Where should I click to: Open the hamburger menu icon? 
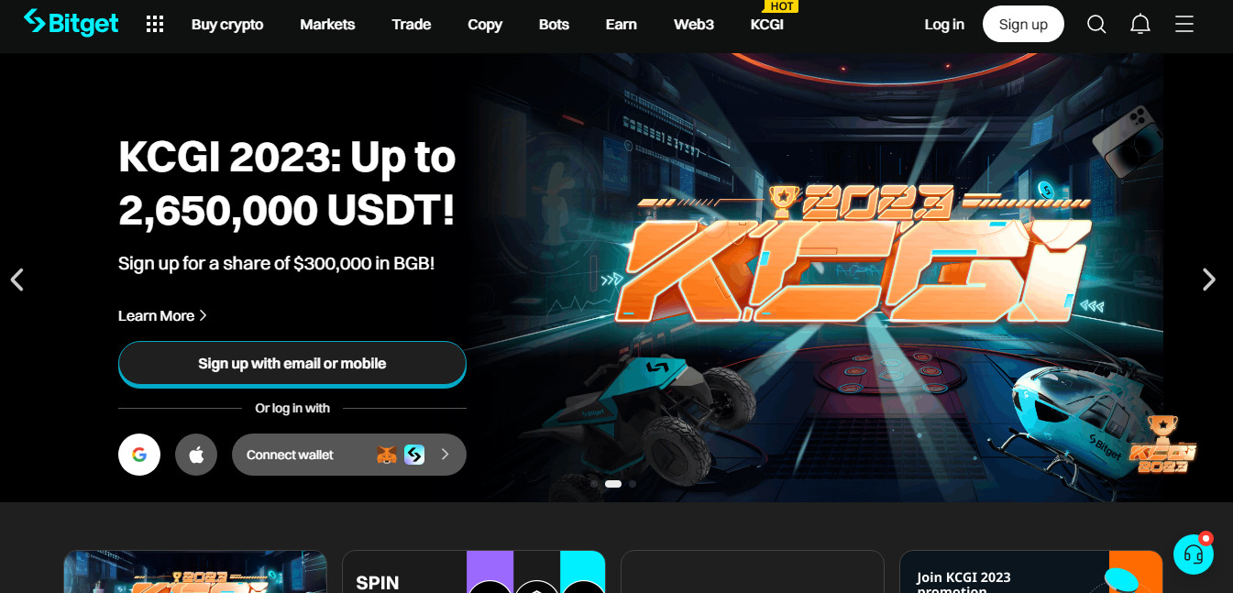coord(1184,24)
